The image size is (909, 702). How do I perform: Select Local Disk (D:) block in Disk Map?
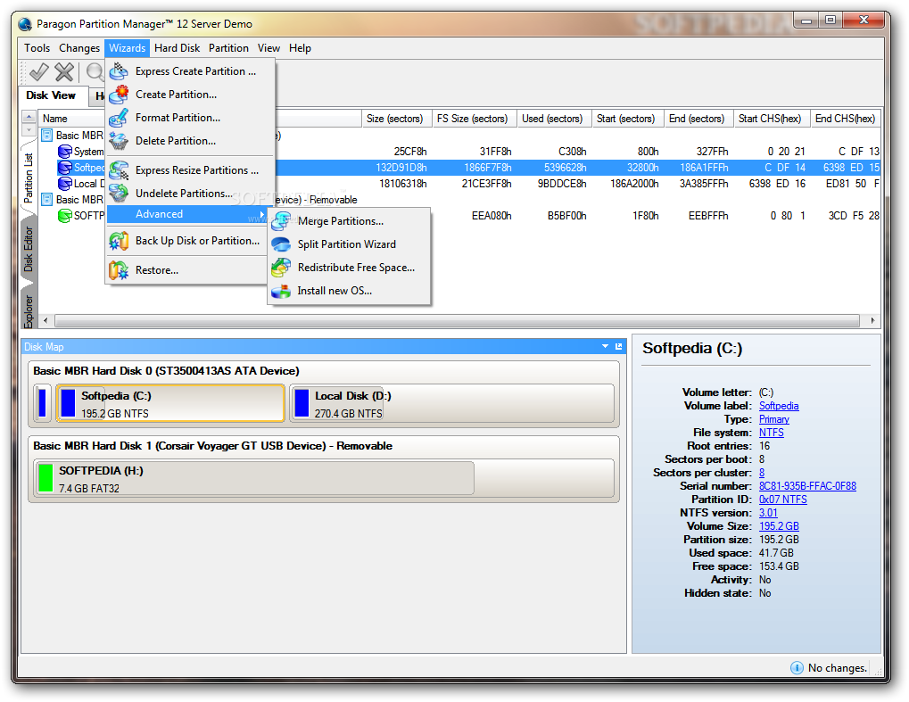tap(451, 403)
